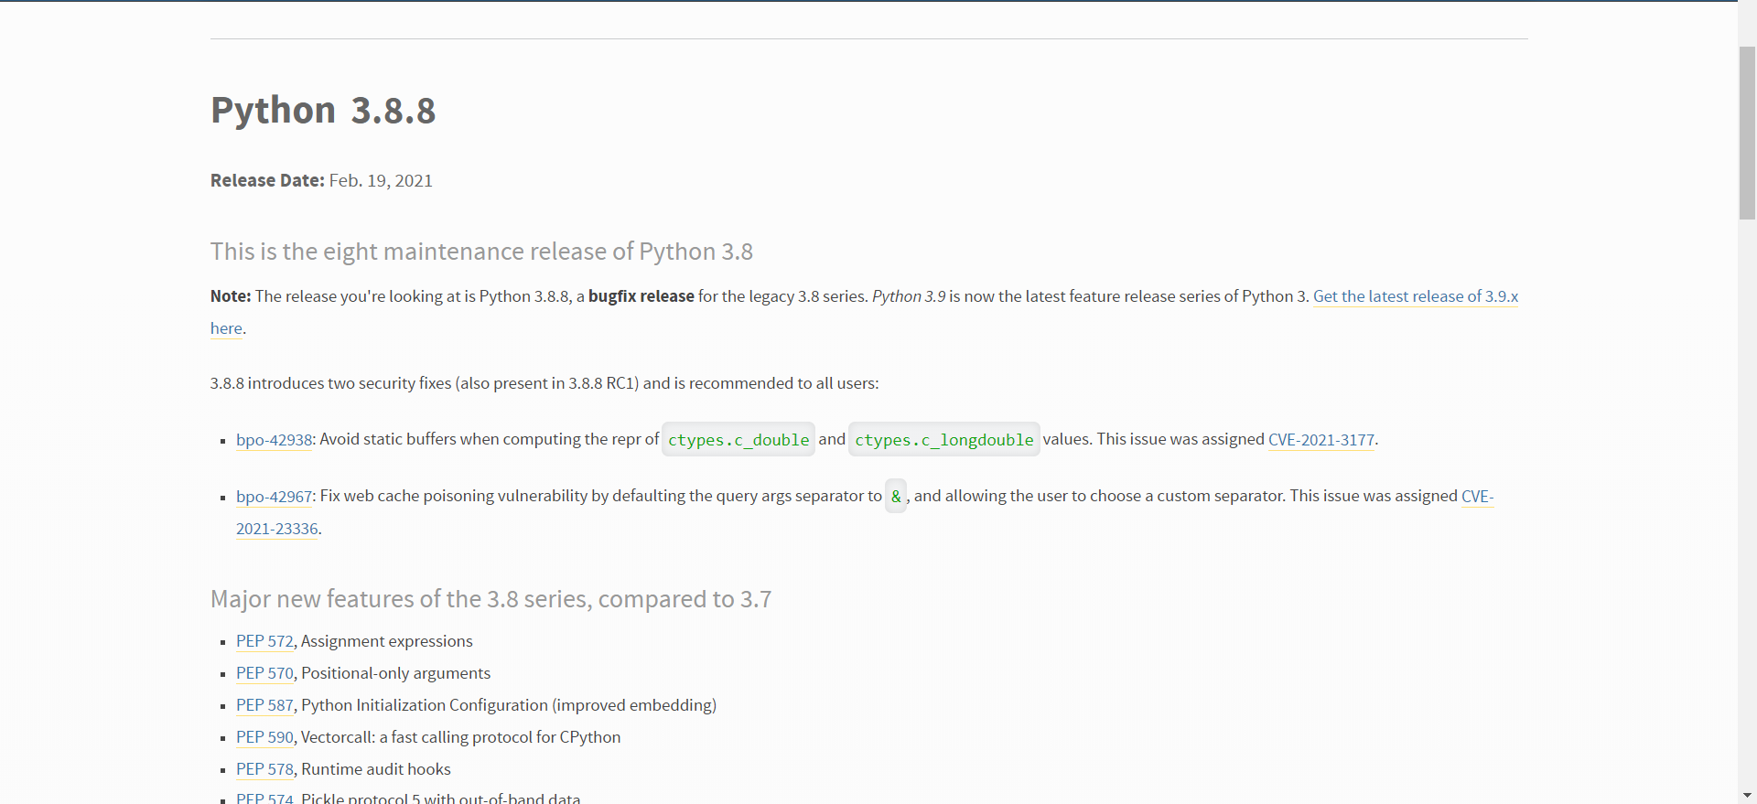Open the PEP 590 link
Viewport: 1757px width, 804px height.
point(264,737)
